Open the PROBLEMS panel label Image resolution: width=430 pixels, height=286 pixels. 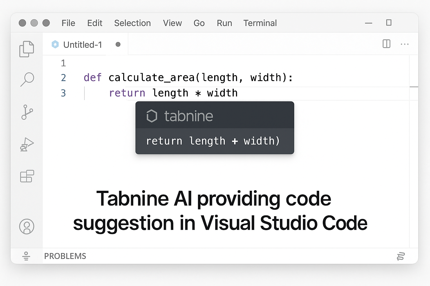[x=65, y=256]
